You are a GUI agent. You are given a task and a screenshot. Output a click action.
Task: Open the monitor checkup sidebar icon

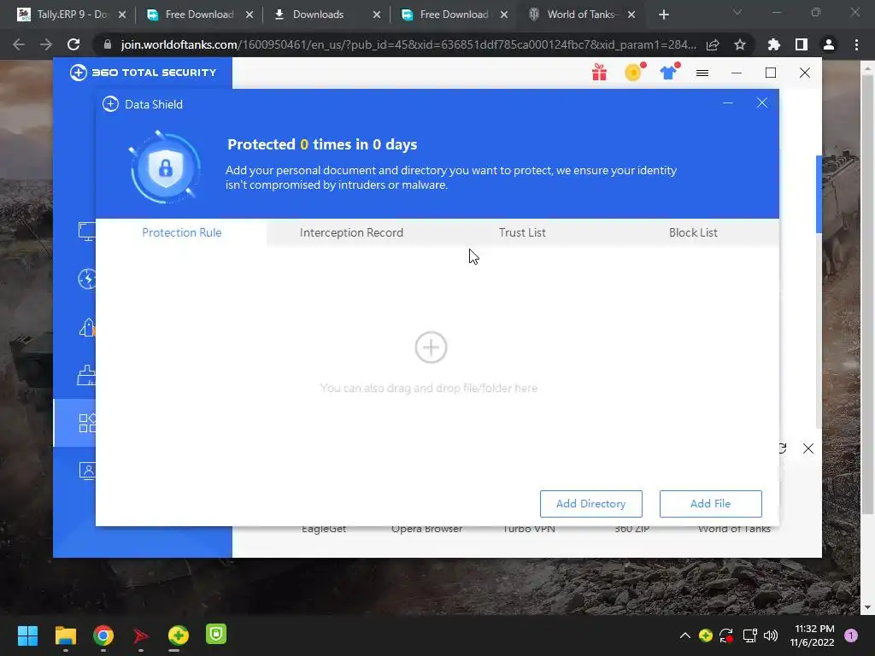pos(87,231)
